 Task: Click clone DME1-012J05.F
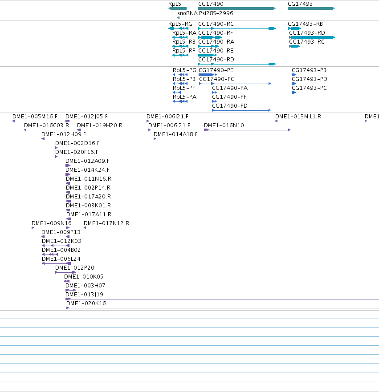[86, 117]
